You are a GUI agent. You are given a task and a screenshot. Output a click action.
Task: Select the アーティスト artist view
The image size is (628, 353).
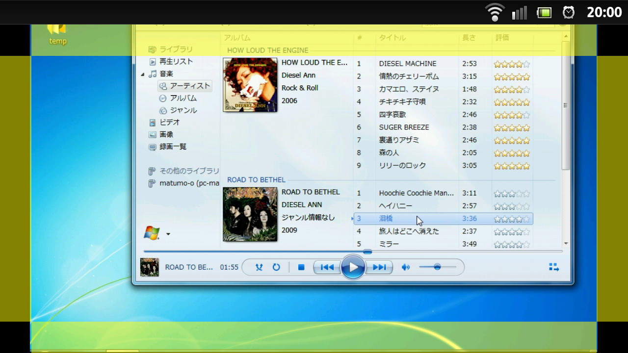pos(185,86)
